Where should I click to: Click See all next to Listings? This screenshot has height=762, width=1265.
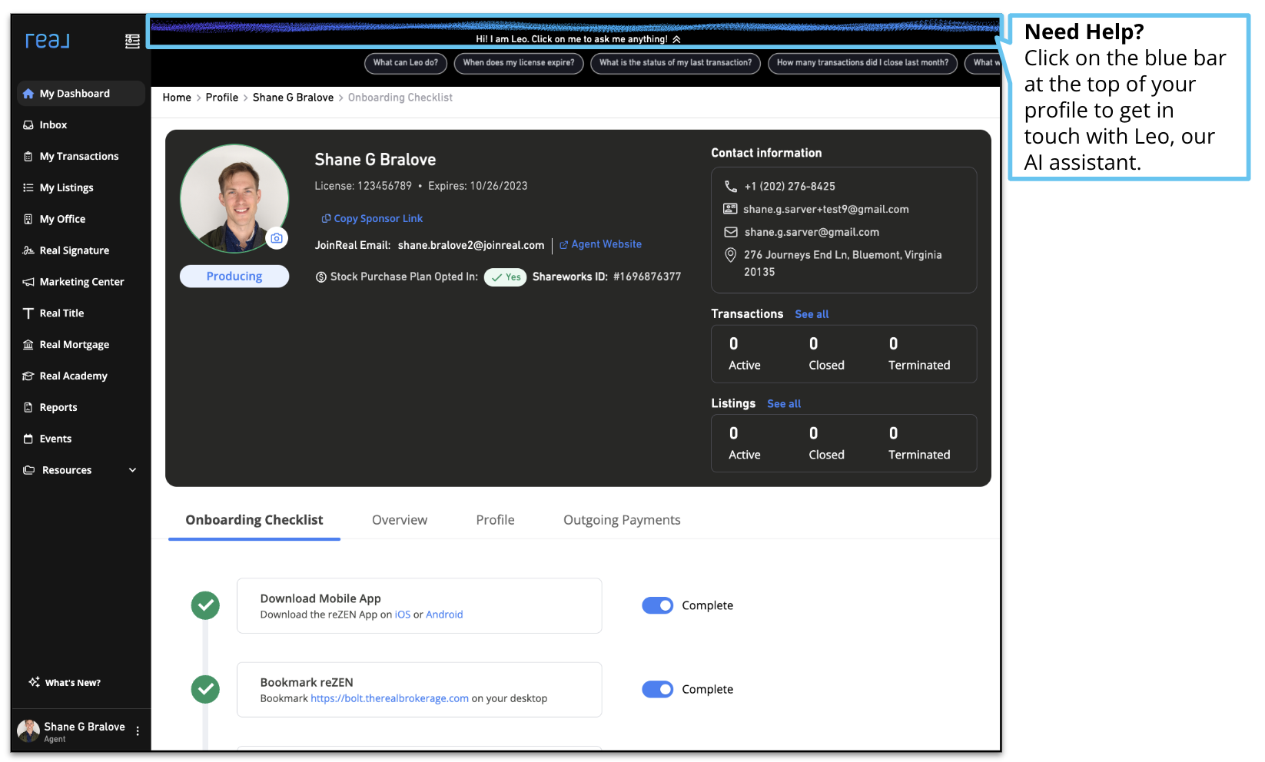(x=784, y=404)
